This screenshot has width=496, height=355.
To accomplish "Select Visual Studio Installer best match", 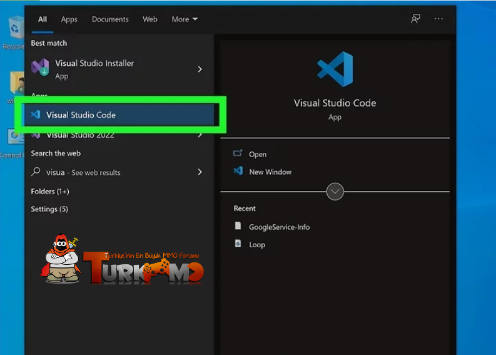I will click(119, 69).
